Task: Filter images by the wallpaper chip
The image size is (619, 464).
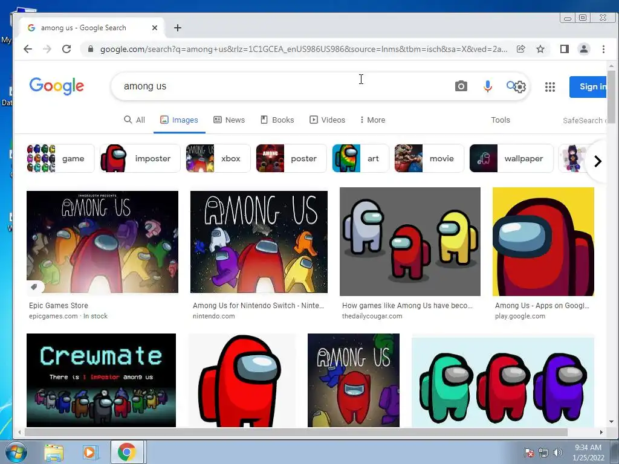Action: [511, 158]
